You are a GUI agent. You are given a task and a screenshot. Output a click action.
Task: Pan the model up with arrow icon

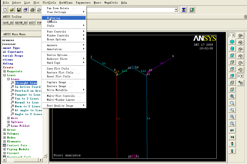(232, 144)
